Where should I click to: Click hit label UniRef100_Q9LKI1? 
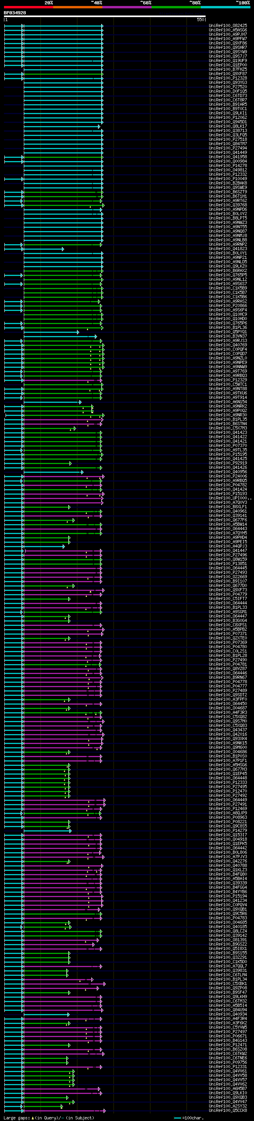[x=228, y=113]
